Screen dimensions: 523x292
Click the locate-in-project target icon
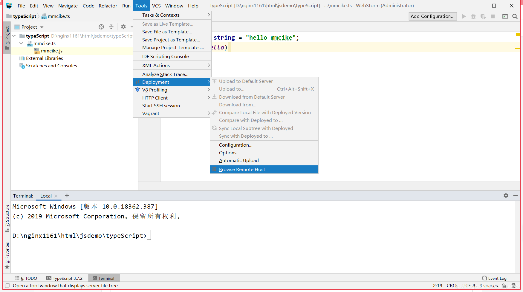click(x=101, y=27)
